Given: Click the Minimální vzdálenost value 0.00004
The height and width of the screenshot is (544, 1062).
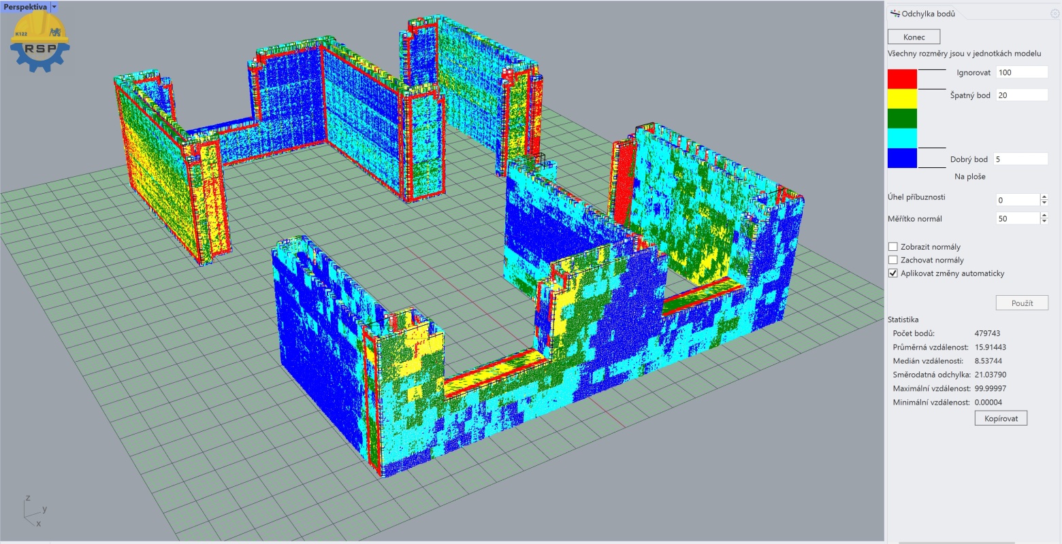Looking at the screenshot, I should tap(988, 403).
